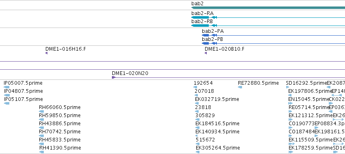Viewport: 345px width, 154px height.
Task: Click the bab2-RB transcript exon glyph
Action: click(200, 26)
